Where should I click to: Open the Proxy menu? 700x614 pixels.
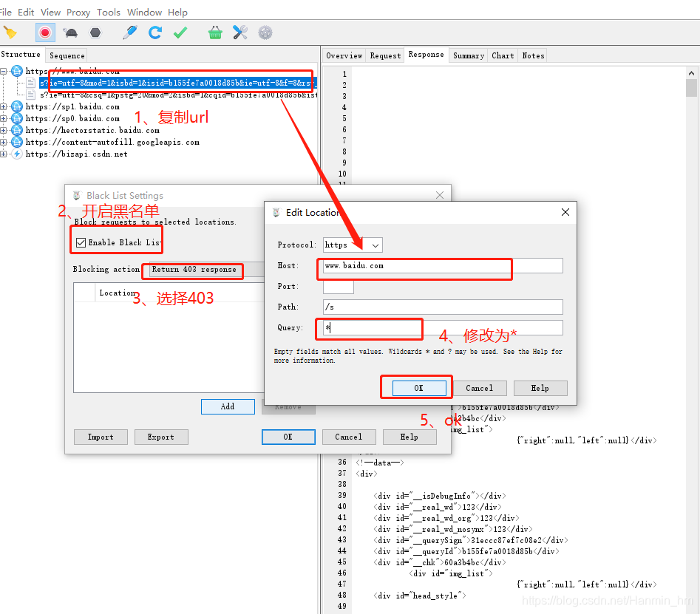(78, 13)
